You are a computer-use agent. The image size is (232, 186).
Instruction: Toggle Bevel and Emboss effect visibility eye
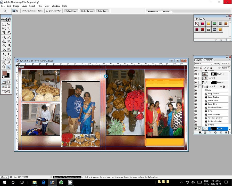pos(196,107)
